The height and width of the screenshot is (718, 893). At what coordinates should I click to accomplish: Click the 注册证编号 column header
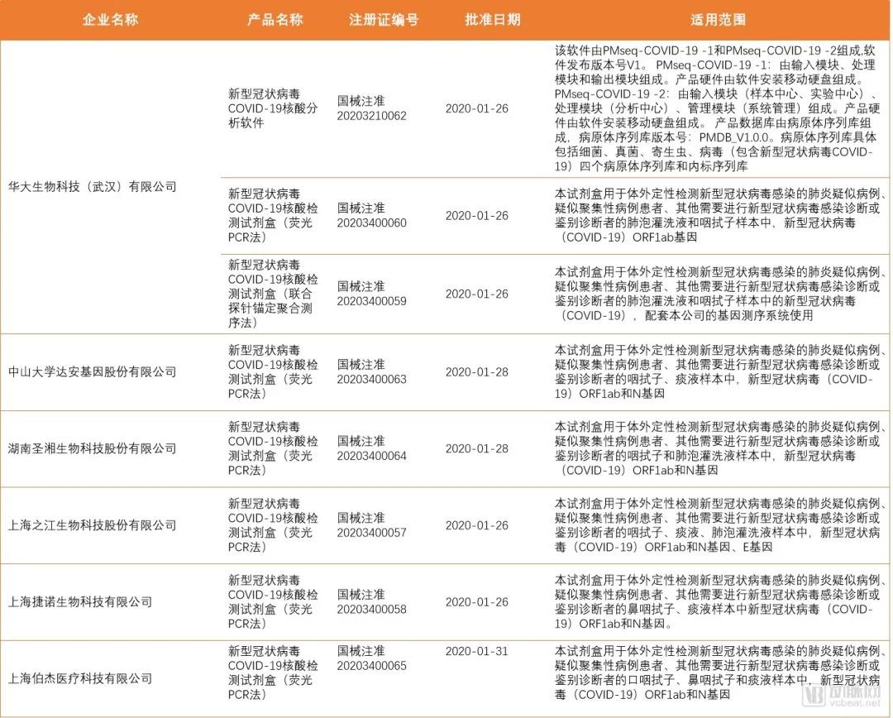coord(384,20)
